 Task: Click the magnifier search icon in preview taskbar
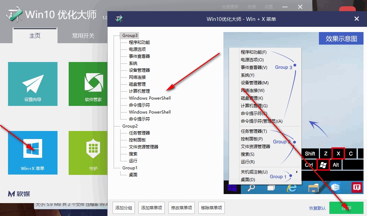coord(251,188)
